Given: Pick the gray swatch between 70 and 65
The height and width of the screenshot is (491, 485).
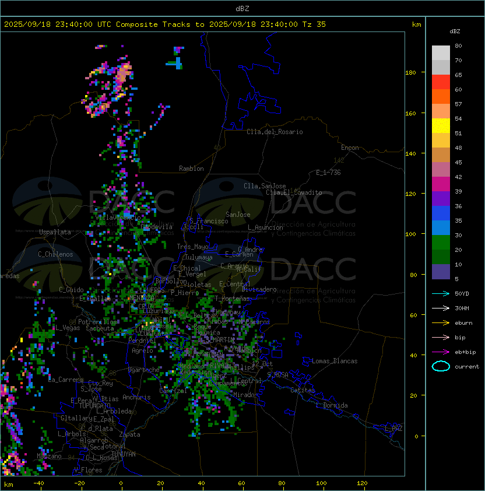Looking at the screenshot, I should tap(441, 67).
